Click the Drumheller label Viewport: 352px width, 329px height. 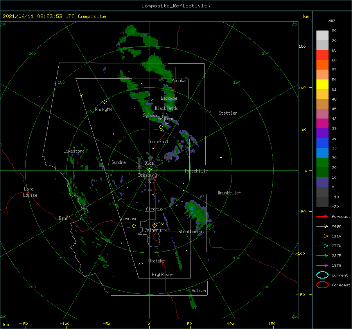coord(229,193)
